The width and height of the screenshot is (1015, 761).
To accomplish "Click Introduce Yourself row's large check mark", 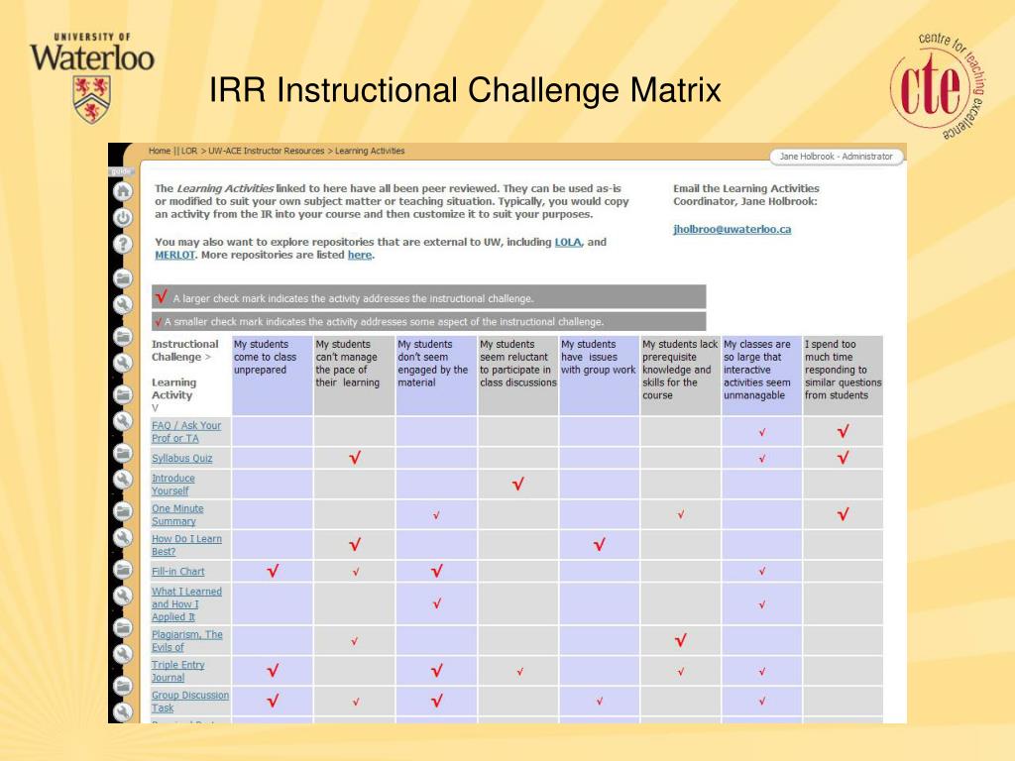I will (x=517, y=484).
